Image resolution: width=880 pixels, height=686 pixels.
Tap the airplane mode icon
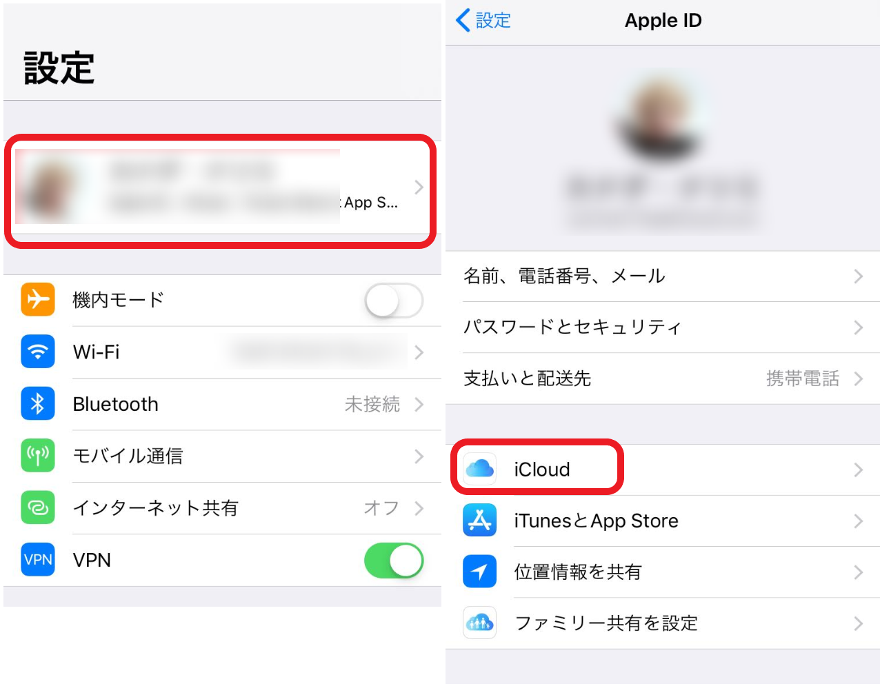[x=38, y=300]
